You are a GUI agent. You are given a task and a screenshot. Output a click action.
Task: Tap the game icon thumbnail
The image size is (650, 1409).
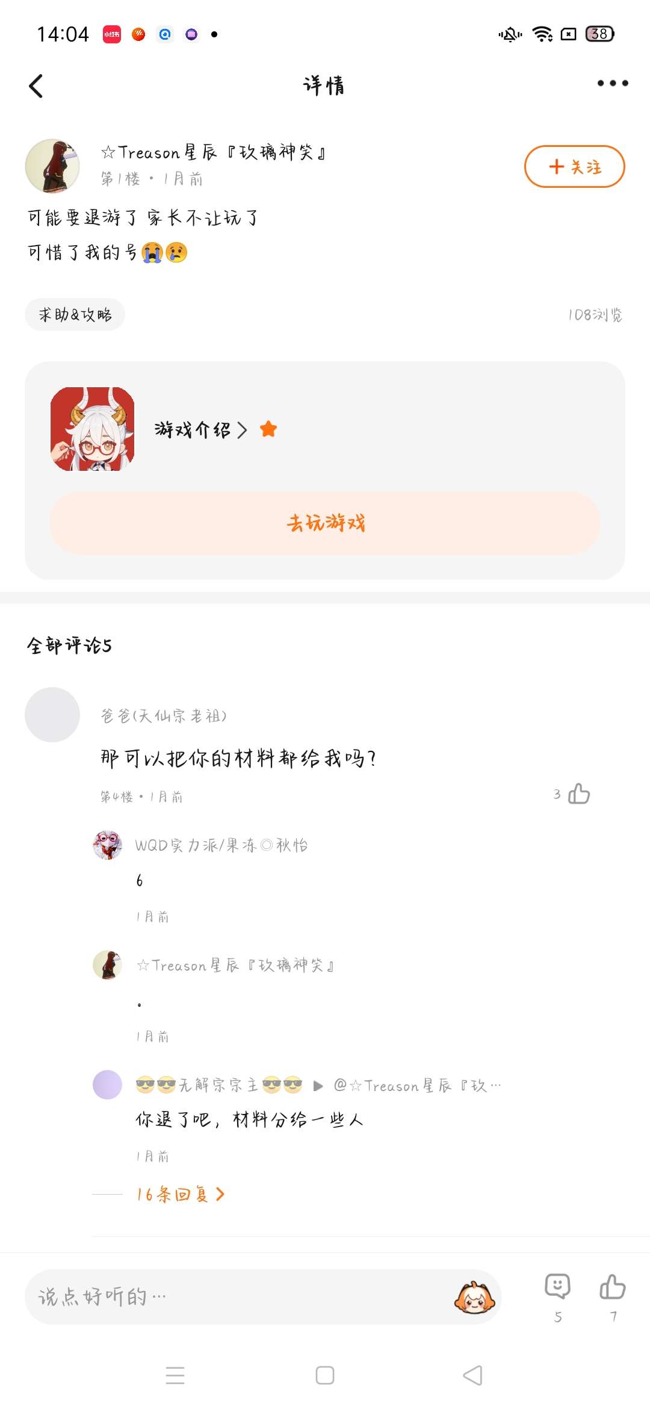92,429
